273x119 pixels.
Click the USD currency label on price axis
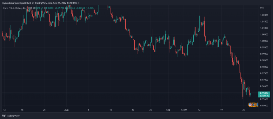coord(262,8)
